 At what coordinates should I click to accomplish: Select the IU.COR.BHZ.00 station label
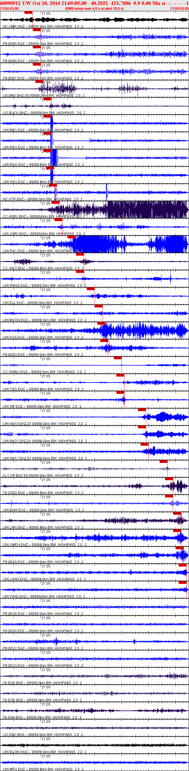coord(43,476)
